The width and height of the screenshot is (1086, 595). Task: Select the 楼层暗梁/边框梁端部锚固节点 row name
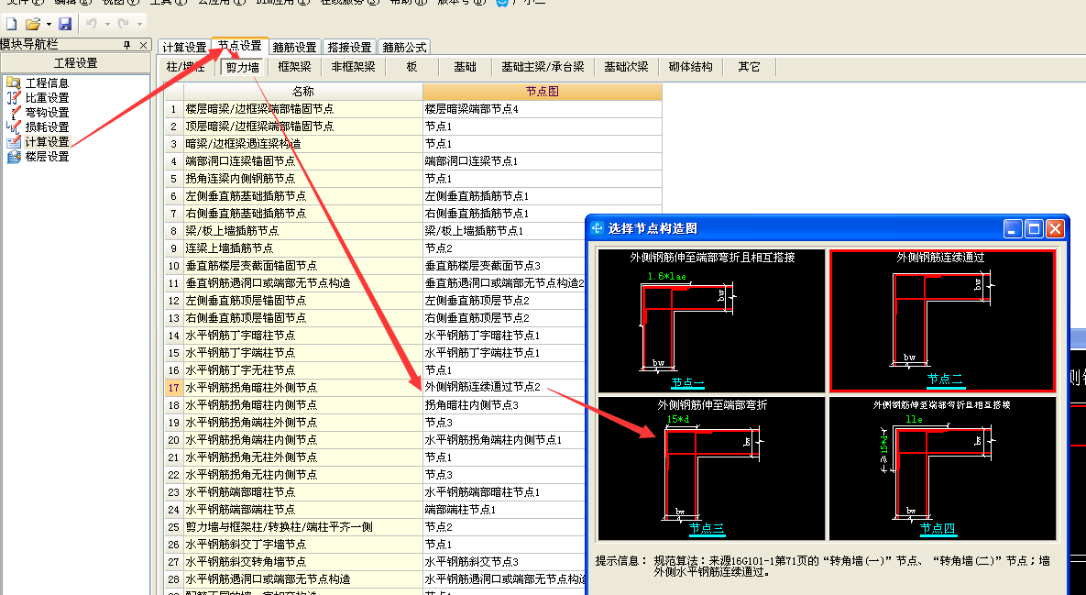[x=302, y=109]
